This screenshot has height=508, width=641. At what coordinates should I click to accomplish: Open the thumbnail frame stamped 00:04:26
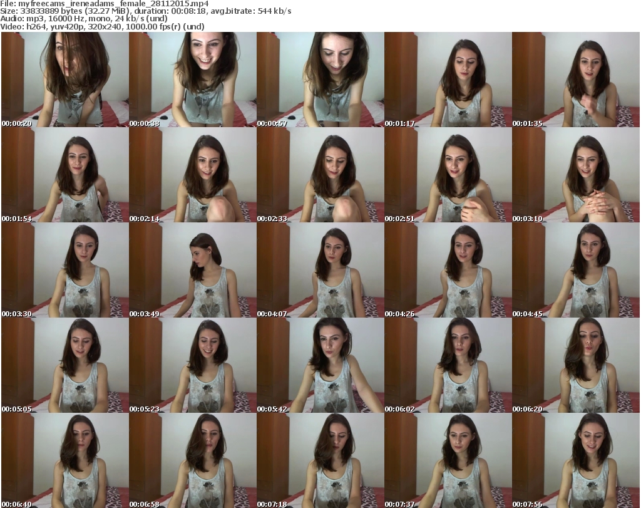[448, 270]
